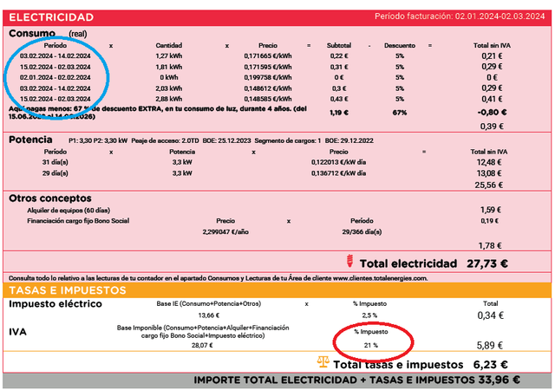The width and height of the screenshot is (555, 390).
Task: Select the total 0,21 € in the first consumption row
Action: point(492,56)
